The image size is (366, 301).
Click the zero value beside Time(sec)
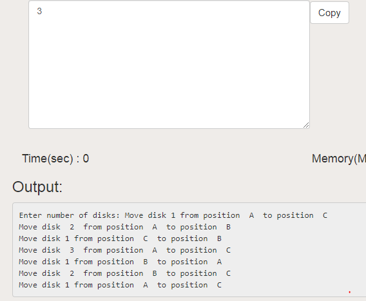(x=86, y=159)
